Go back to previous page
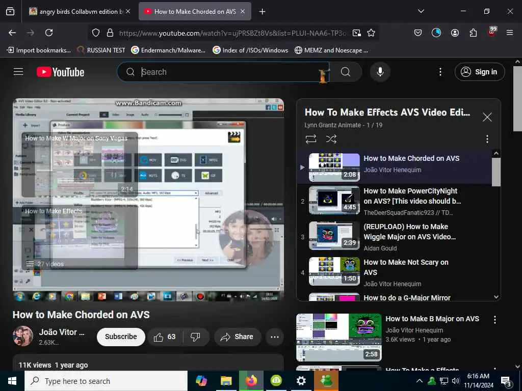This screenshot has width=522, height=391. coord(12,33)
